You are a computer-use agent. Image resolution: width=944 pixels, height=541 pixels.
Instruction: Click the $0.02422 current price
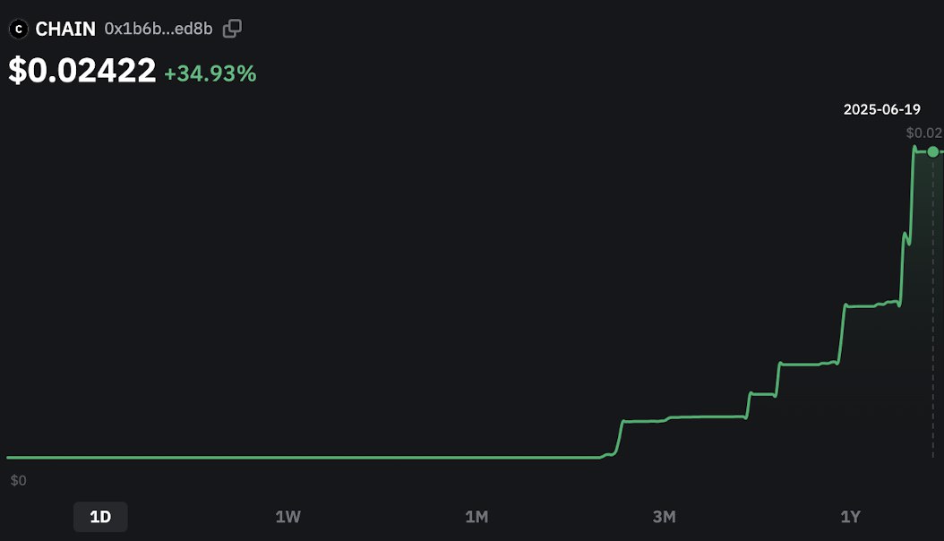[82, 71]
